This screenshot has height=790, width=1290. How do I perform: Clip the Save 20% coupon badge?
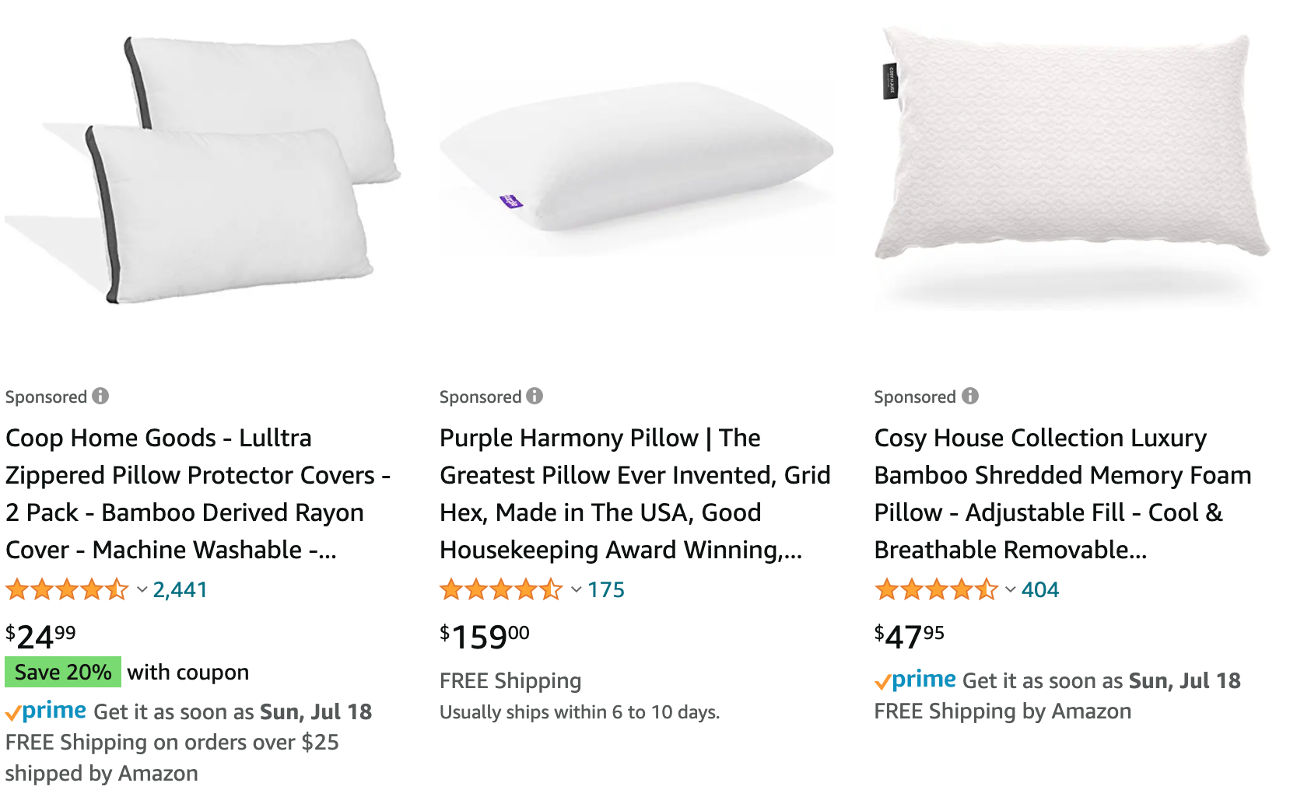[63, 672]
